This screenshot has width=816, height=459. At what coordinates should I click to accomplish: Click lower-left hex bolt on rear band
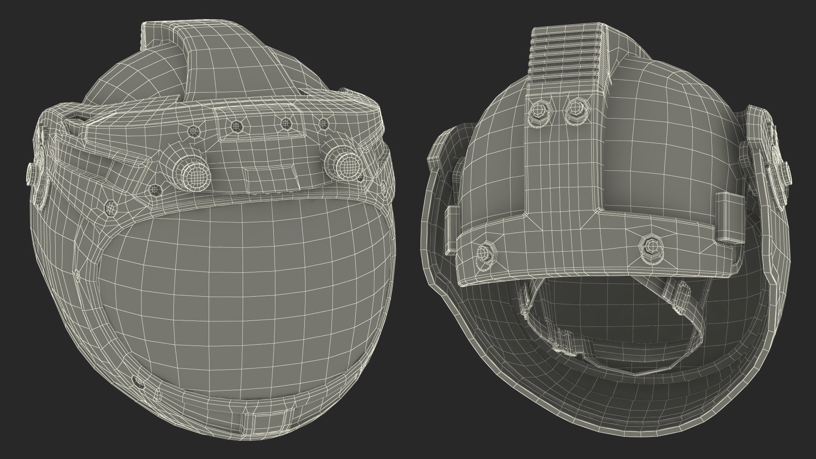[x=483, y=253]
